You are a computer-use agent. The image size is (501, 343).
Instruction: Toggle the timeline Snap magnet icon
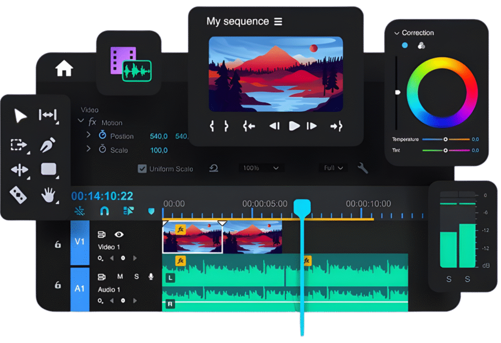point(104,211)
